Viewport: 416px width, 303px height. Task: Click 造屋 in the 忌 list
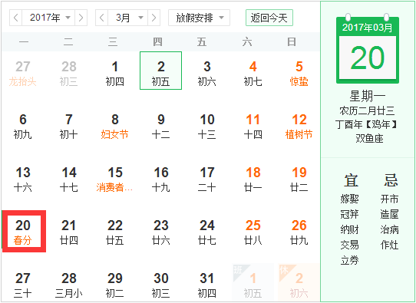pyautogui.click(x=389, y=214)
